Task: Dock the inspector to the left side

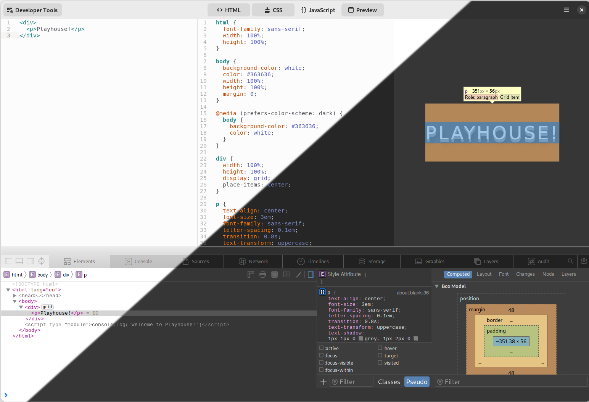Action: pyautogui.click(x=9, y=261)
